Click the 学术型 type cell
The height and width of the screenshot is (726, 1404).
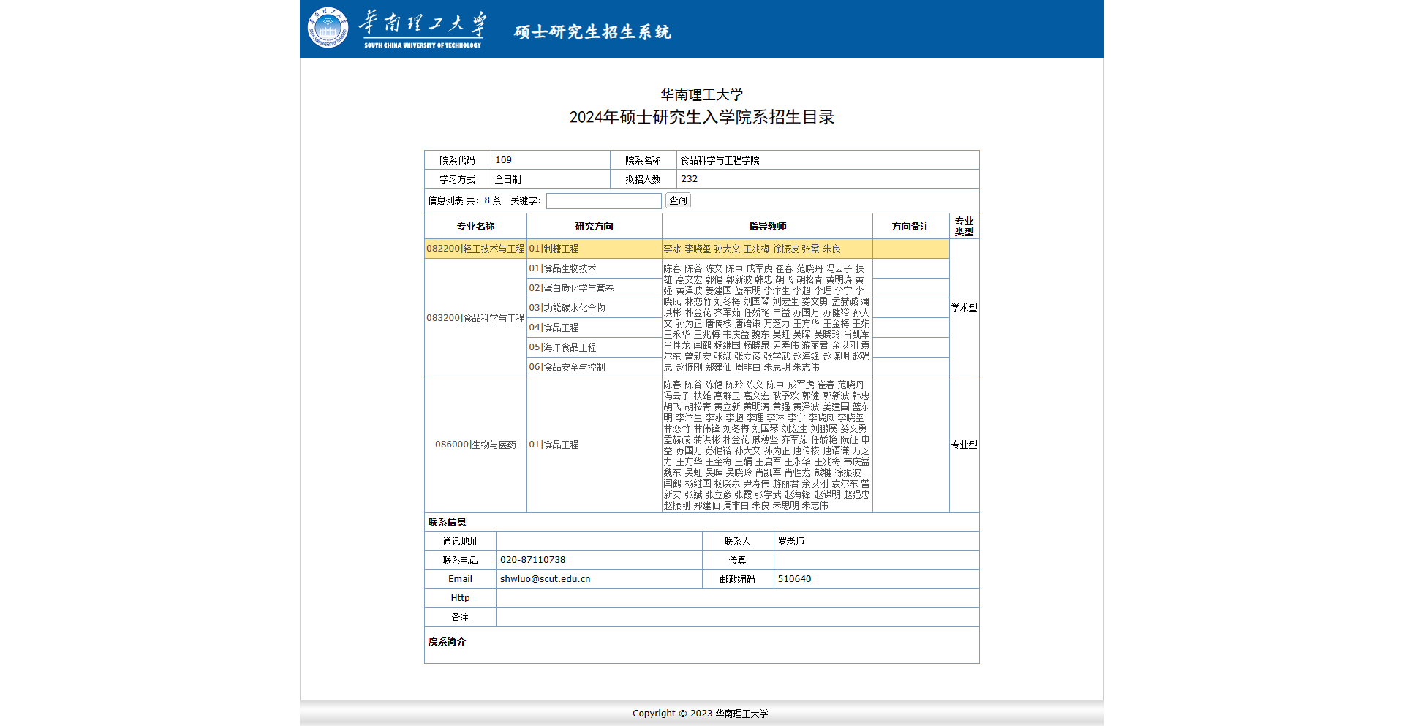pos(964,308)
